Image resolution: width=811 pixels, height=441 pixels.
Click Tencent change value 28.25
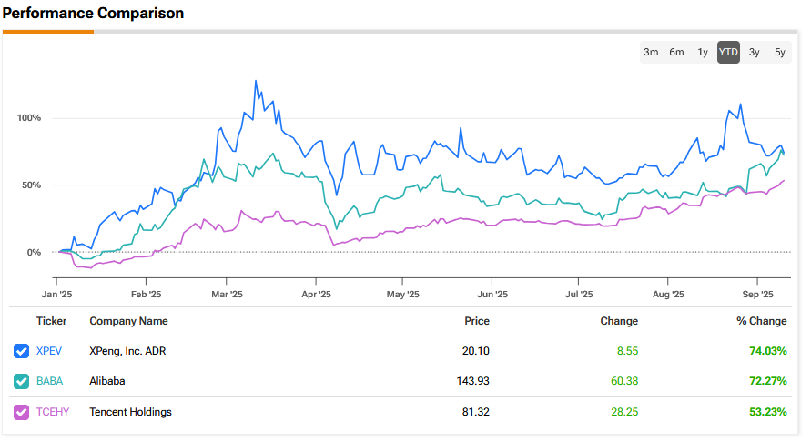[624, 412]
